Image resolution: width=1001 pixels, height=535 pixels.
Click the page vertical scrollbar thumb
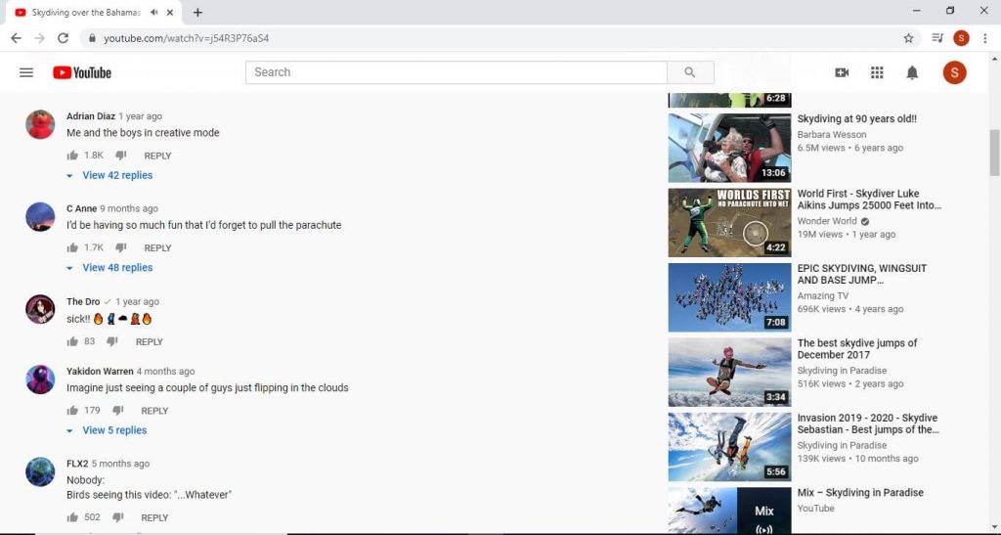(x=994, y=153)
